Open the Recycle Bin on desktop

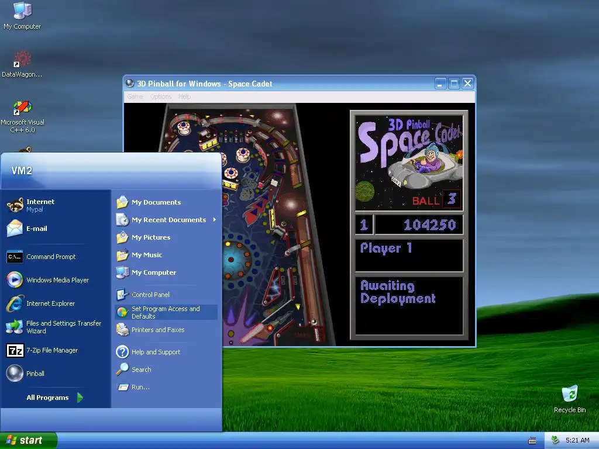pyautogui.click(x=570, y=399)
